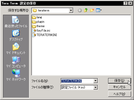
Task: Click the teraterm folder icon in location box
Action: coord(35,10)
